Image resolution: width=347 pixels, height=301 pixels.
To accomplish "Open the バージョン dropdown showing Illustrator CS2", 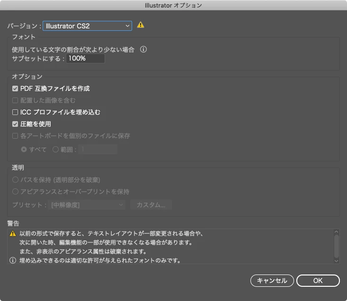I will tap(87, 26).
